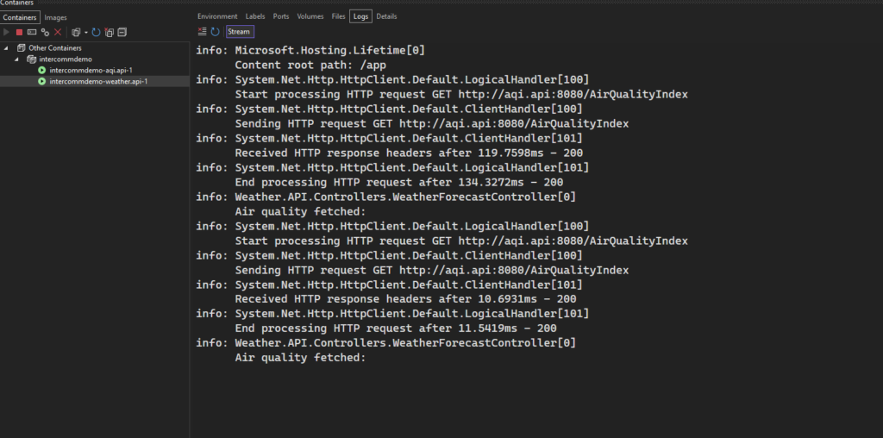The width and height of the screenshot is (883, 438).
Task: Select the intercommdemo-weather.api-1 container
Action: (97, 81)
